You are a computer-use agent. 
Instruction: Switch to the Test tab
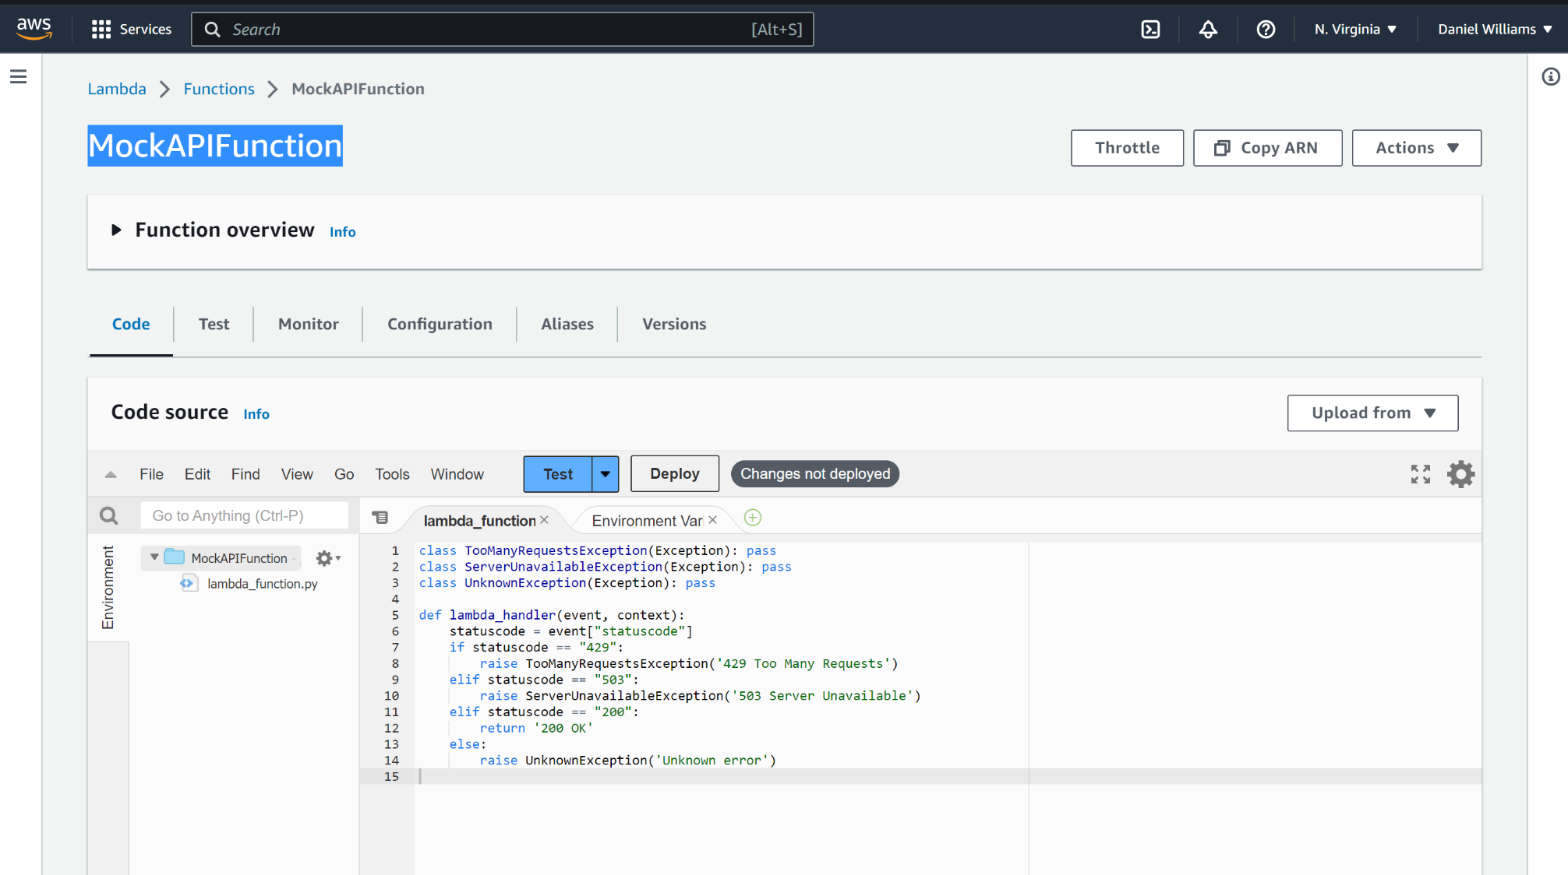pyautogui.click(x=214, y=324)
